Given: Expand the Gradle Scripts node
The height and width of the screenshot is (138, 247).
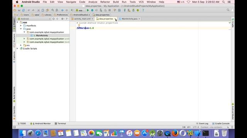Looking at the screenshot, I should [17, 49].
